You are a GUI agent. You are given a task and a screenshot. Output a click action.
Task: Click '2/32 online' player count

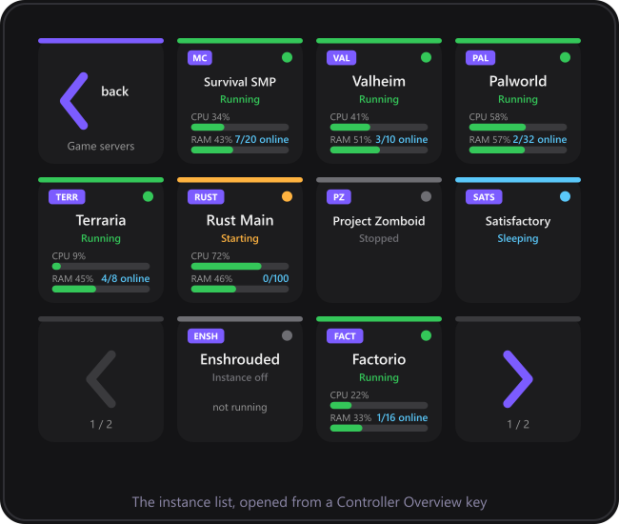540,139
